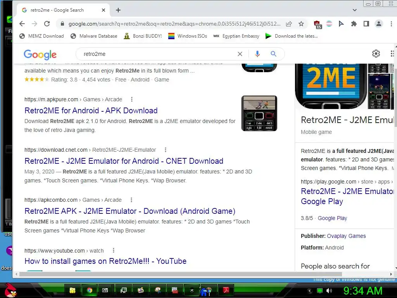Open the Angry Birds Start button

(10, 290)
